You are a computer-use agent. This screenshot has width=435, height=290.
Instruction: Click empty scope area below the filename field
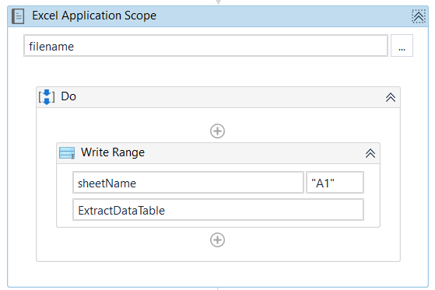point(218,72)
